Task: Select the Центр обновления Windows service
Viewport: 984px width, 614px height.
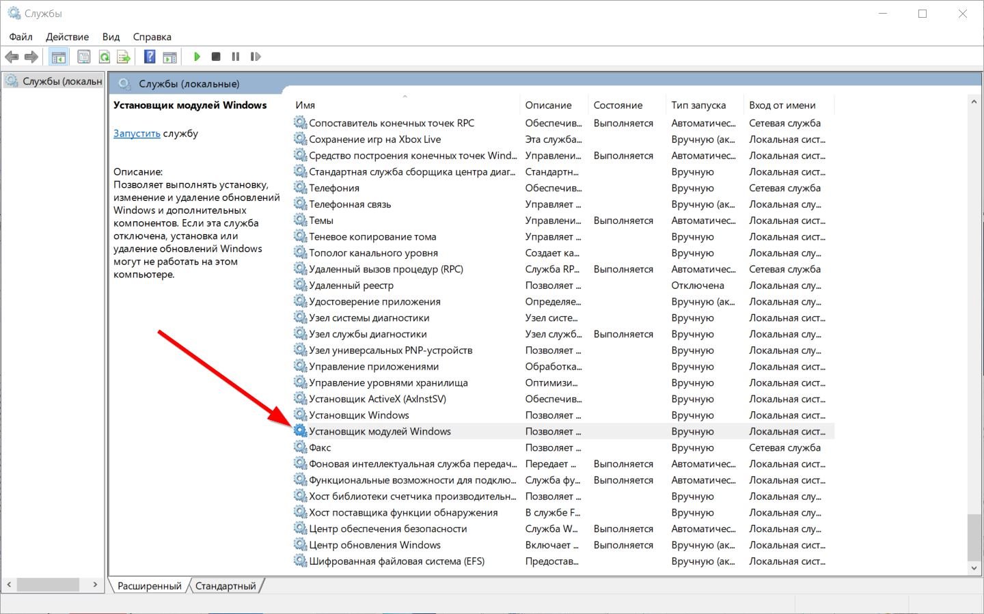Action: pos(374,545)
